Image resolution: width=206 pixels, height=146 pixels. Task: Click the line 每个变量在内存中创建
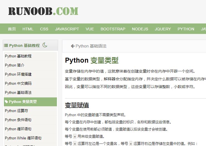(118, 122)
